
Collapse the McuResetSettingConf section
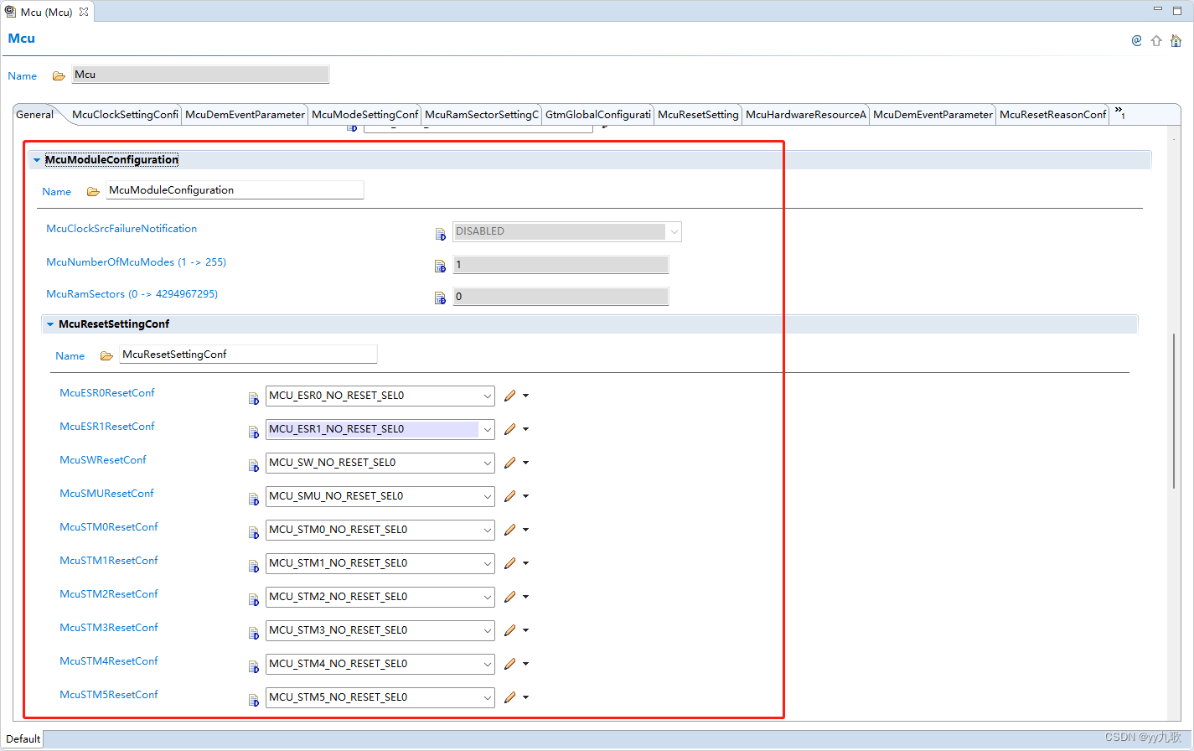(50, 324)
